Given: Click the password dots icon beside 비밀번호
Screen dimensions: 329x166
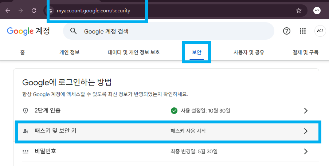Looking at the screenshot, I should [26, 151].
